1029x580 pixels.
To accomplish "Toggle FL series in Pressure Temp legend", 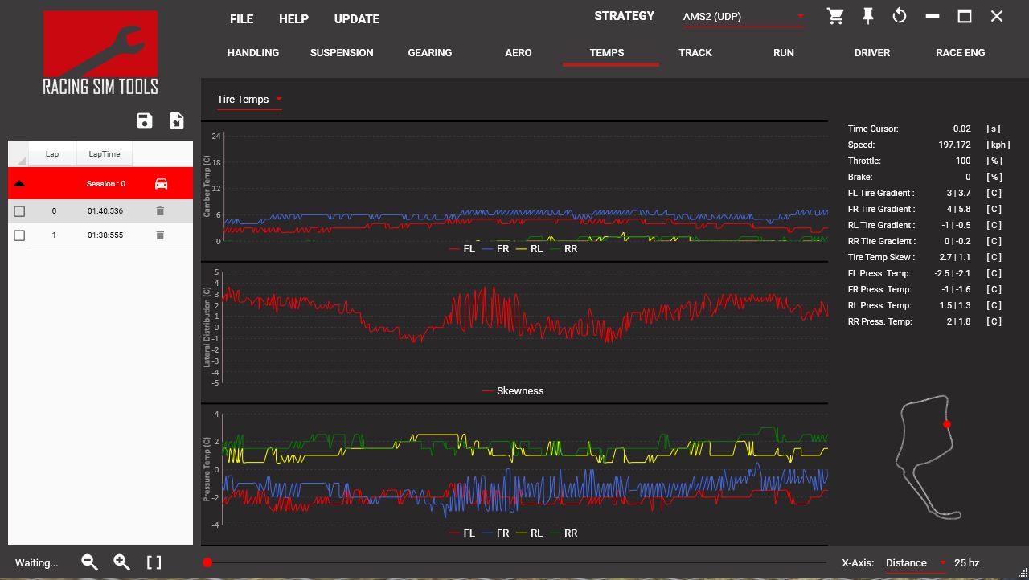I will [x=462, y=533].
